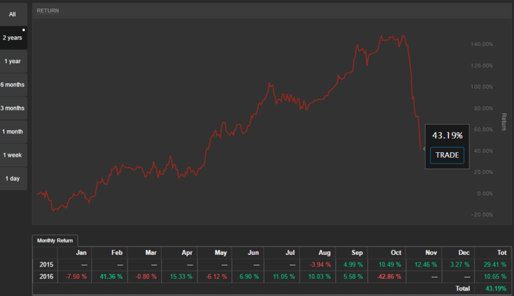Select the February 2016 41.36 % cell
This screenshot has width=514, height=296.
(x=114, y=275)
